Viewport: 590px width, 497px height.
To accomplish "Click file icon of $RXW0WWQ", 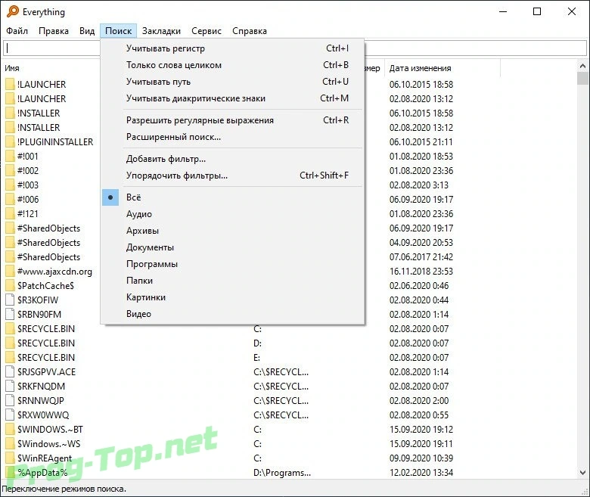I will (10, 415).
